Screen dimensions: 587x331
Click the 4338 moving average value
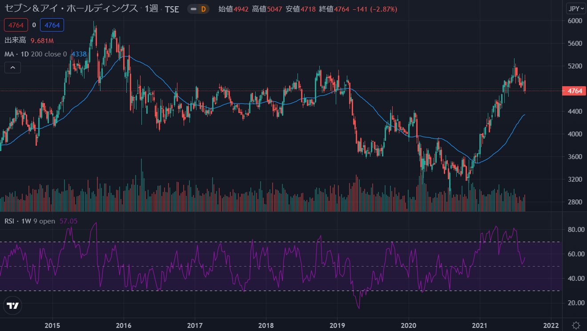coord(79,54)
